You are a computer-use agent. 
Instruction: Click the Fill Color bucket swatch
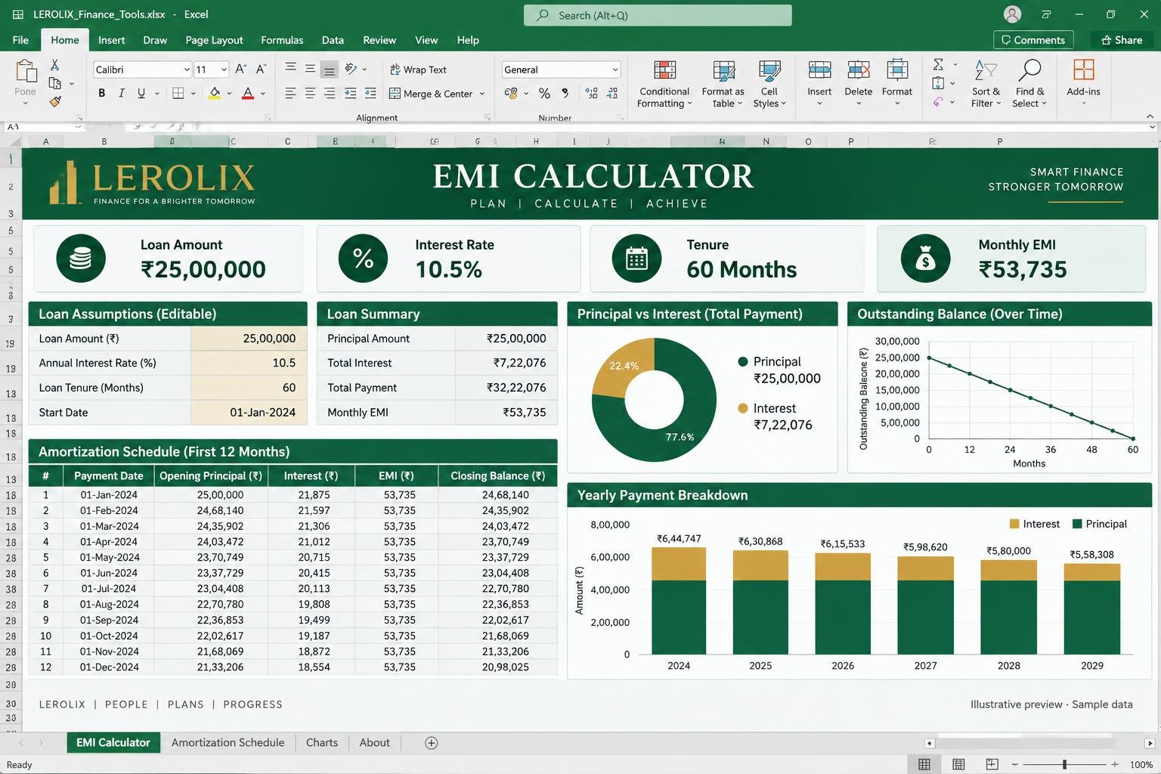(215, 93)
